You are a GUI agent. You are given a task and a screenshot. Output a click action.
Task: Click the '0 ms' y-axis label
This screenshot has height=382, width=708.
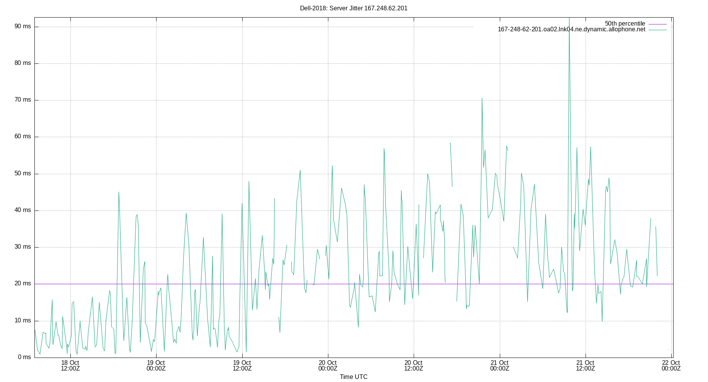[x=24, y=357]
